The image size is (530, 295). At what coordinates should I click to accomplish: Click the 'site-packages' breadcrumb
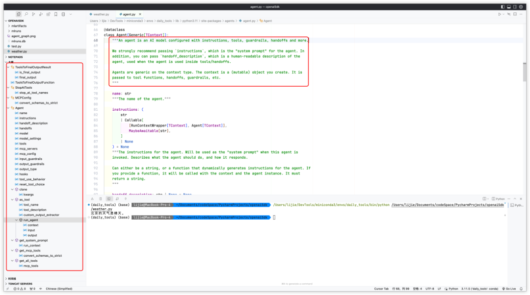point(211,21)
